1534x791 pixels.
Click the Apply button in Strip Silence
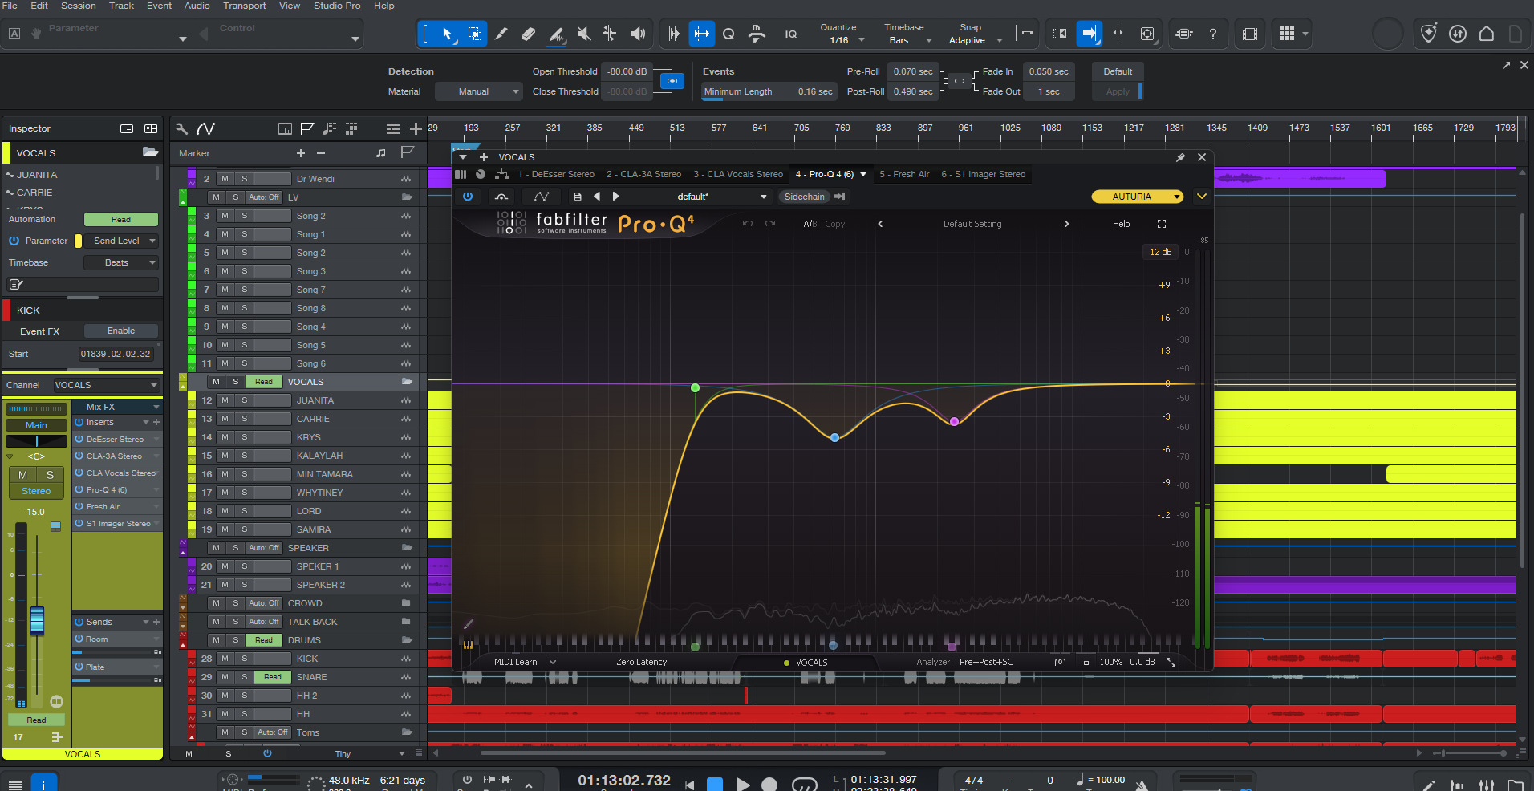coord(1117,91)
